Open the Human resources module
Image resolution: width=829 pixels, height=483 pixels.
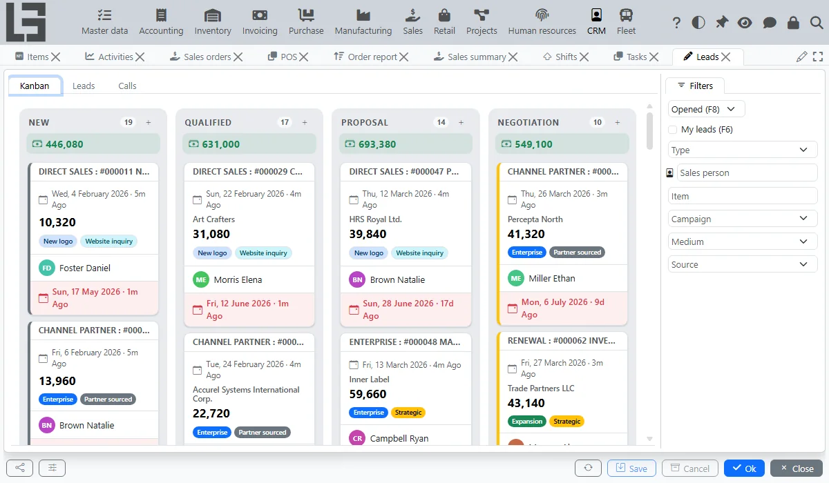tap(542, 22)
